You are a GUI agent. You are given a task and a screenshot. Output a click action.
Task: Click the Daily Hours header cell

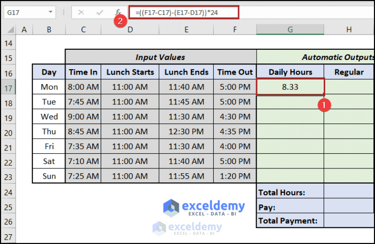tap(290, 72)
